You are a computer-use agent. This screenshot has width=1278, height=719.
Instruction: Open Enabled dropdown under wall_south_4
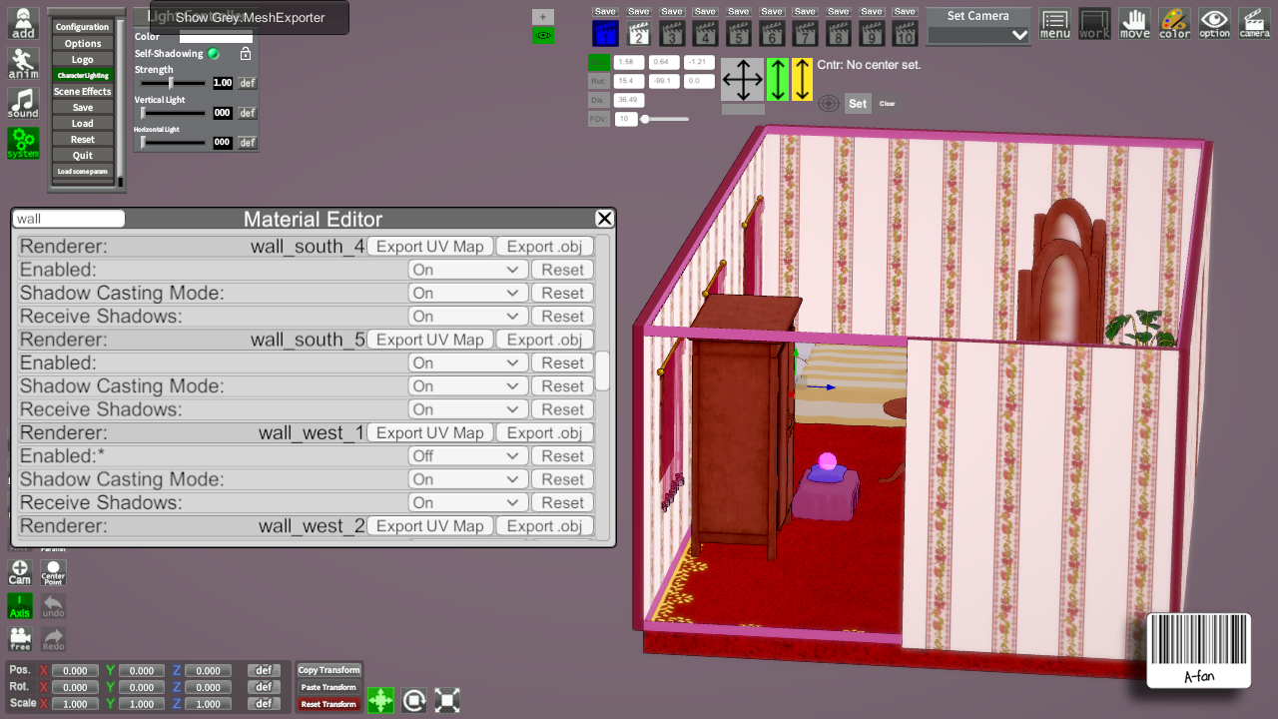(468, 270)
